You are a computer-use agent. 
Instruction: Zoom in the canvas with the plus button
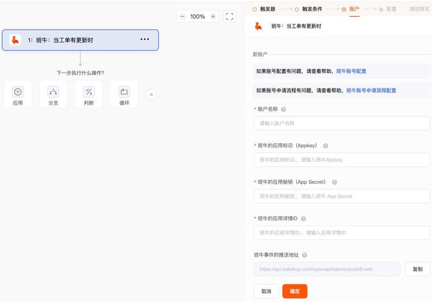click(213, 16)
